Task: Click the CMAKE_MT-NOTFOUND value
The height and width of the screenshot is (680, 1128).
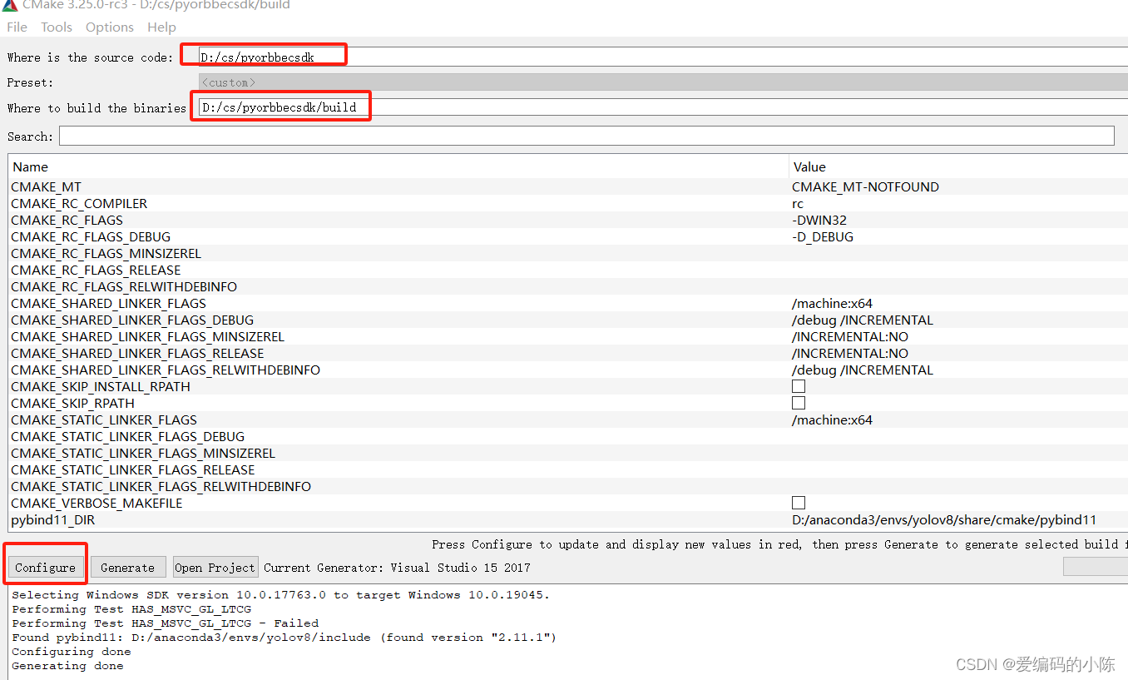Action: click(865, 186)
